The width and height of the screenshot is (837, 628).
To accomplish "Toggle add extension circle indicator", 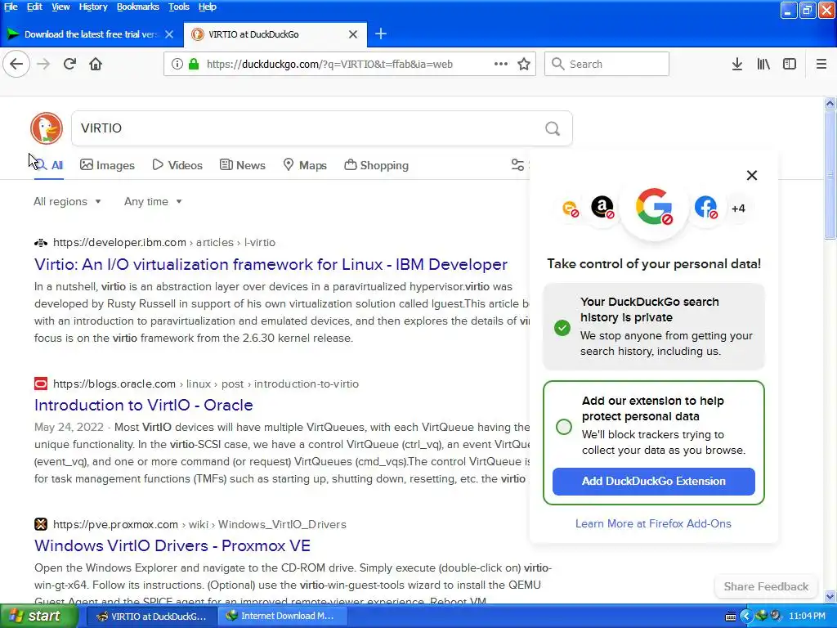I will [x=564, y=427].
